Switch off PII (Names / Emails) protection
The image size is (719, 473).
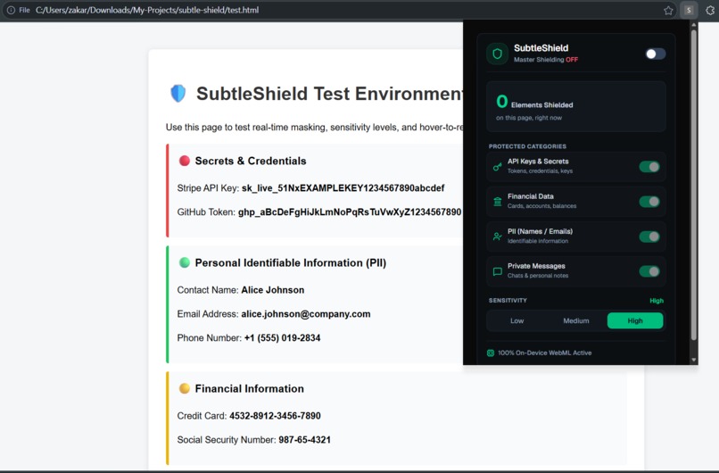[649, 236]
